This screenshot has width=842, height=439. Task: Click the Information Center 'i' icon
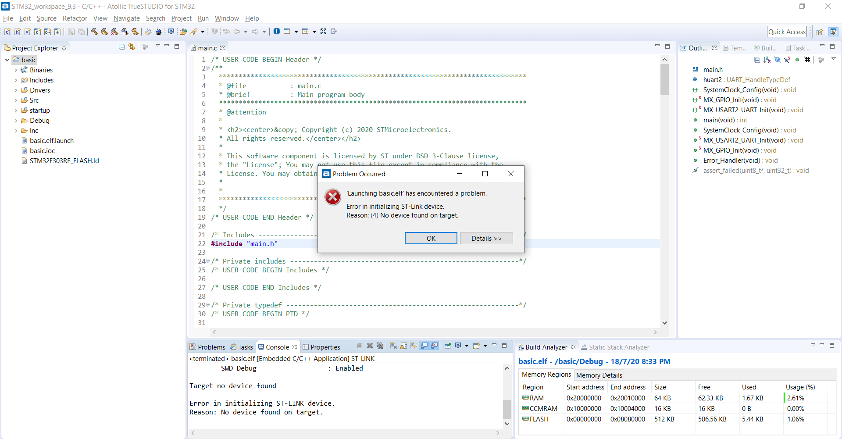click(x=277, y=32)
